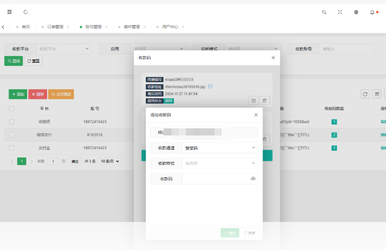This screenshot has width=386, height=250.
Task: Close the 收款码 dialog
Action: (273, 58)
